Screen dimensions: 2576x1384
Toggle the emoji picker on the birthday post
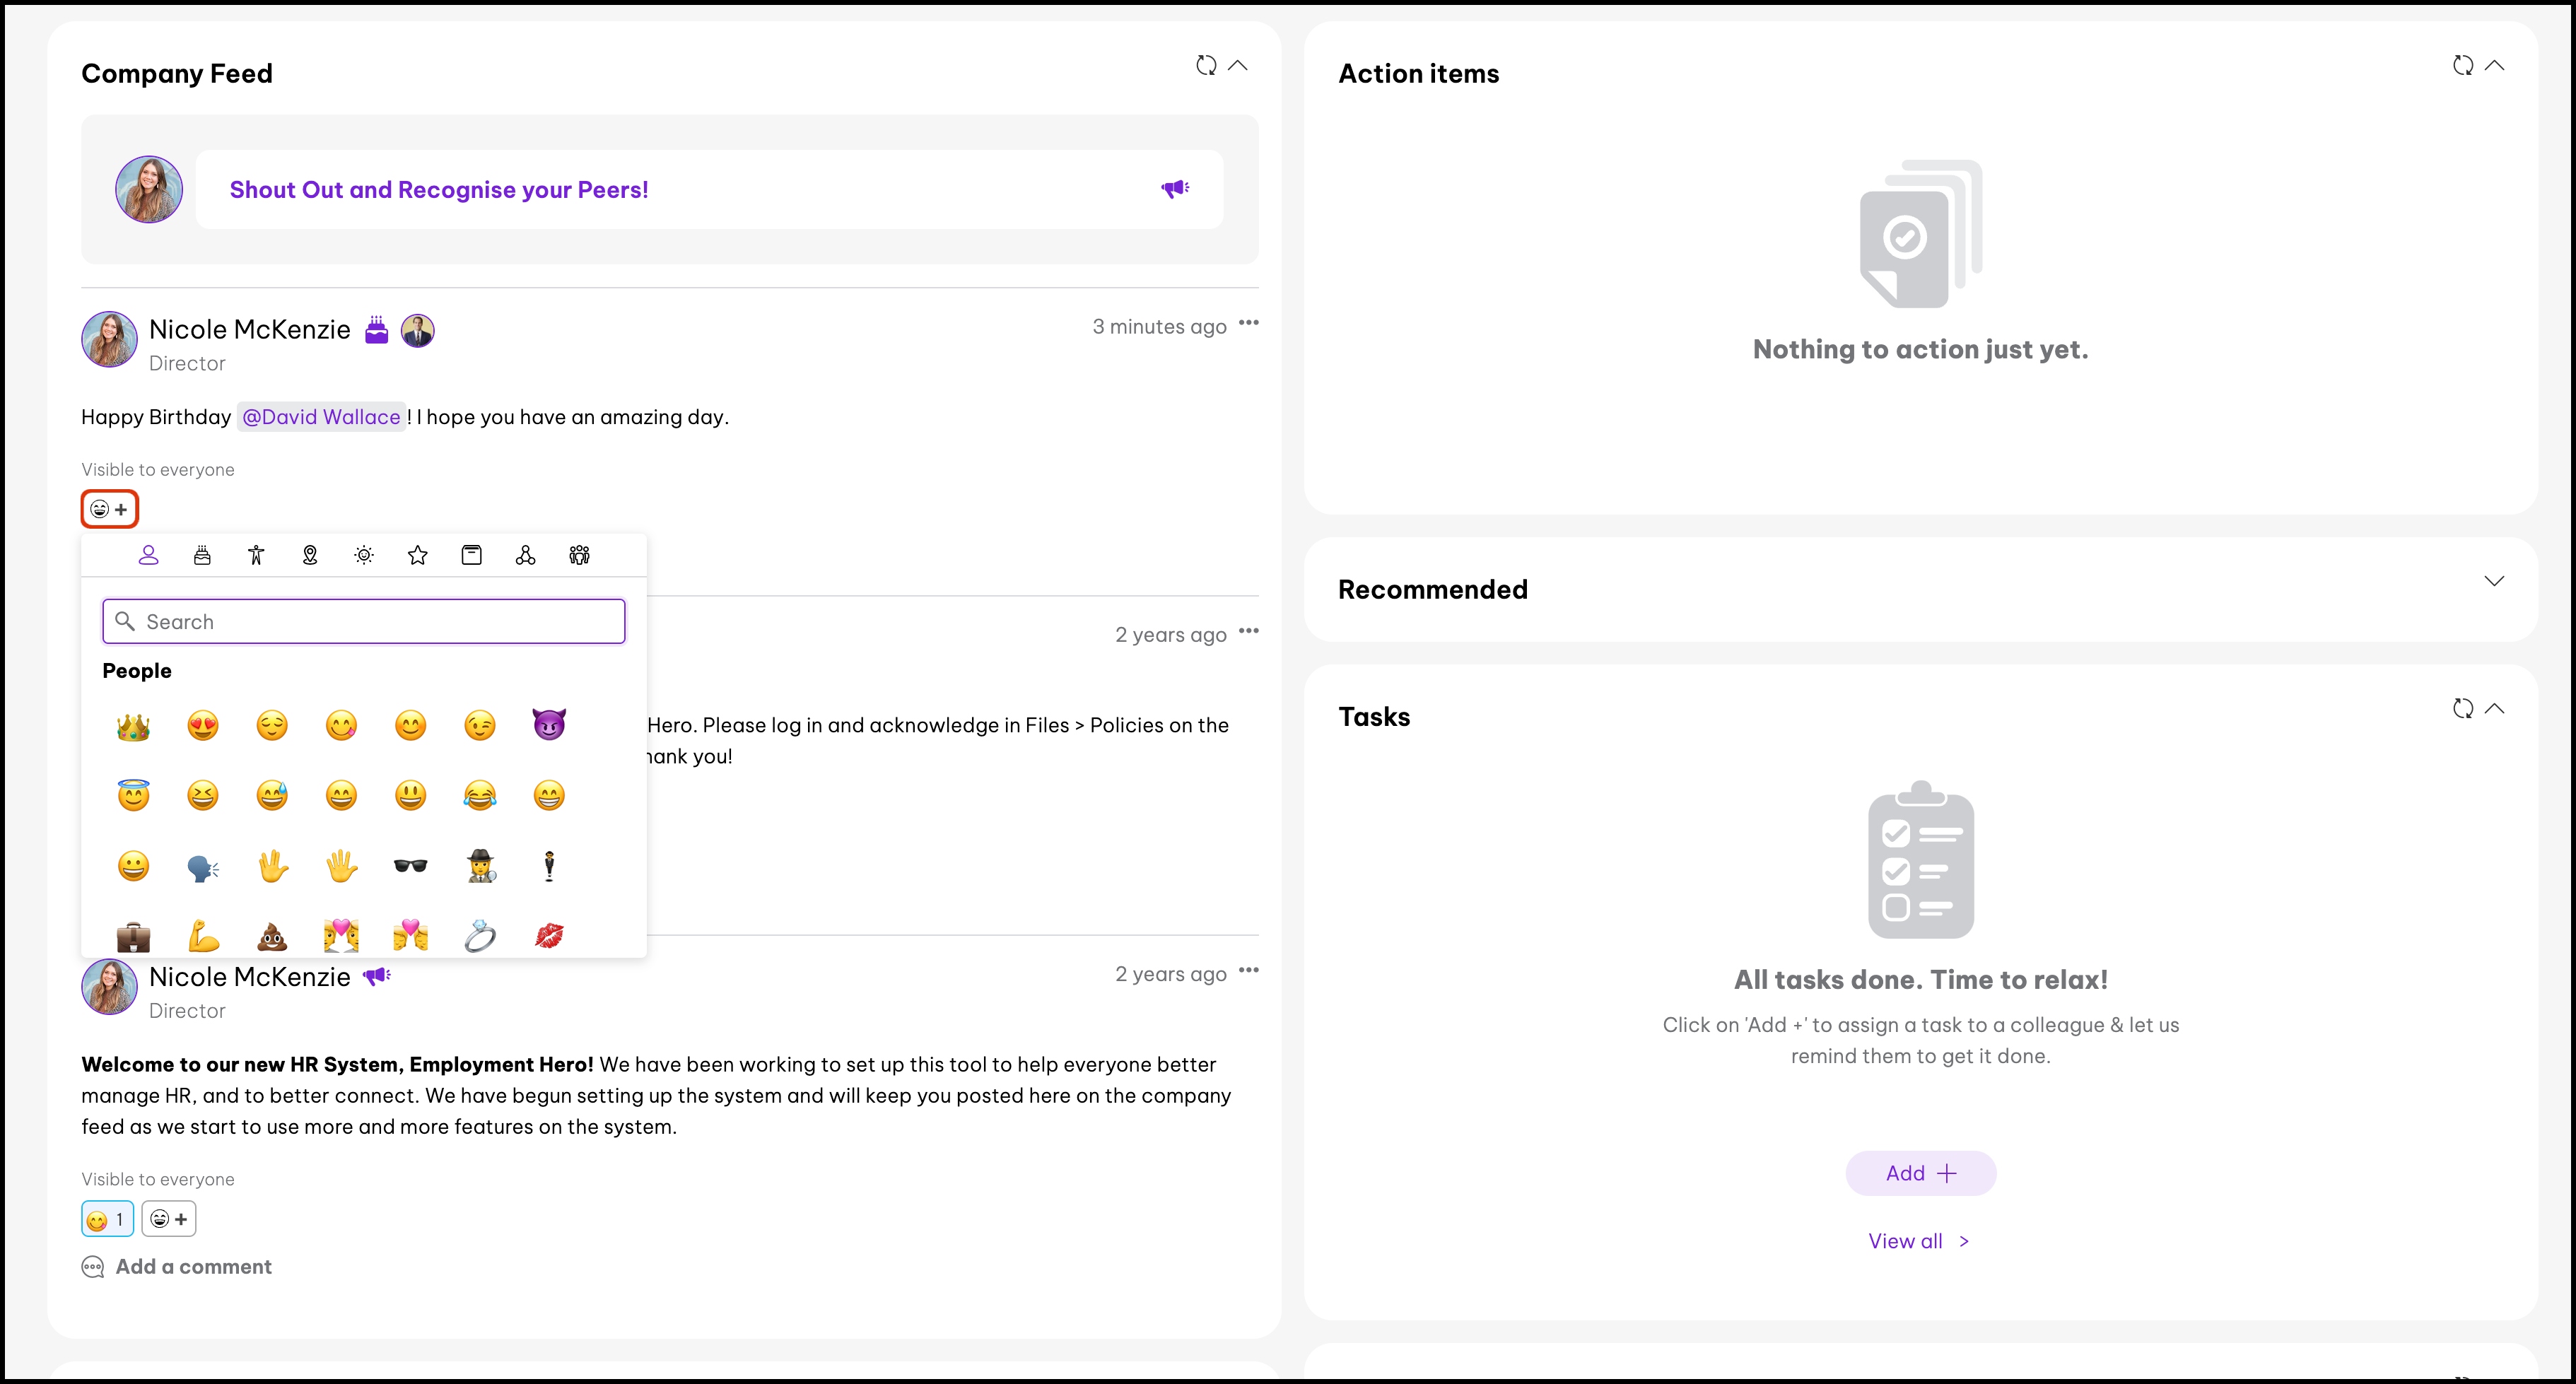tap(109, 509)
